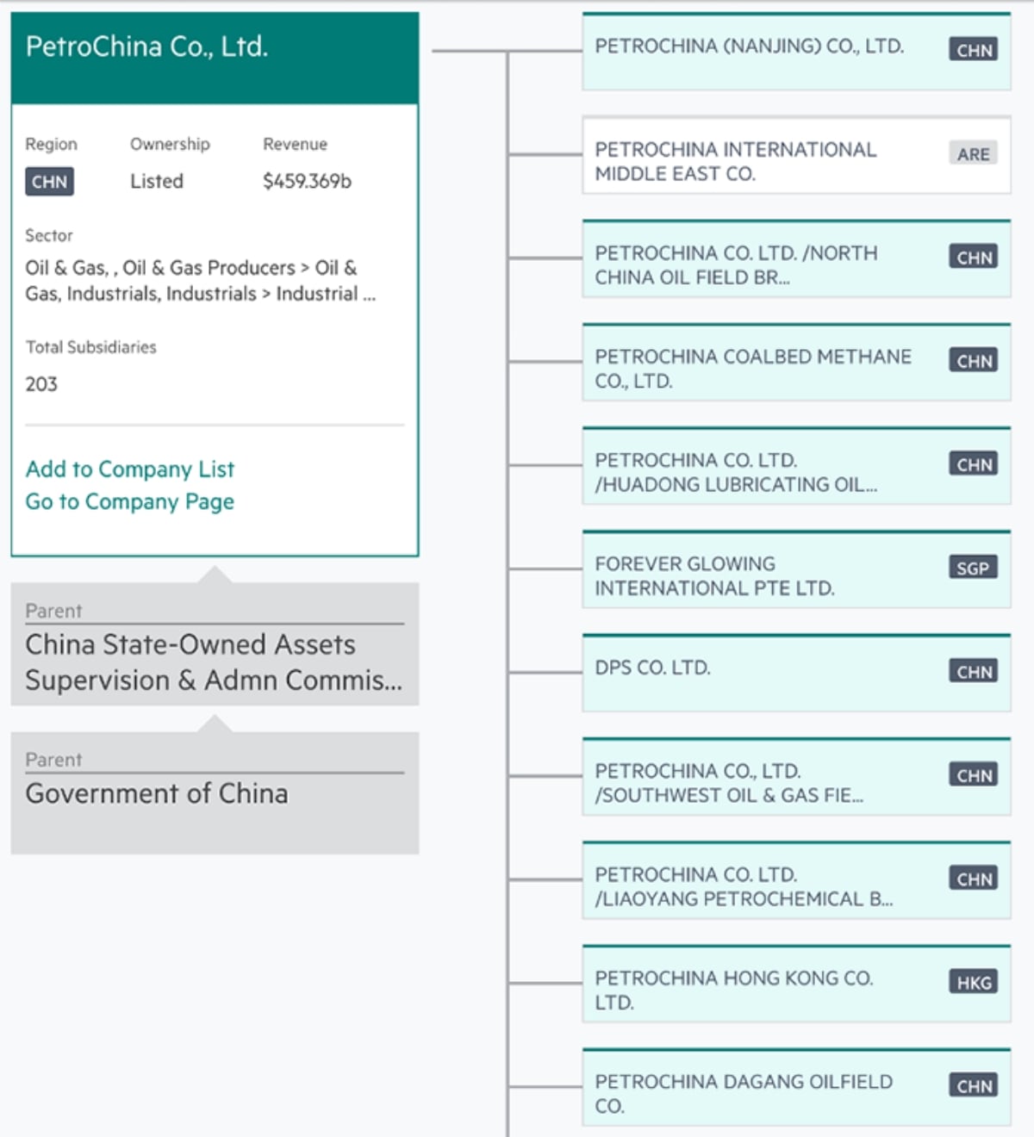Click the Add to Company List link

[130, 469]
